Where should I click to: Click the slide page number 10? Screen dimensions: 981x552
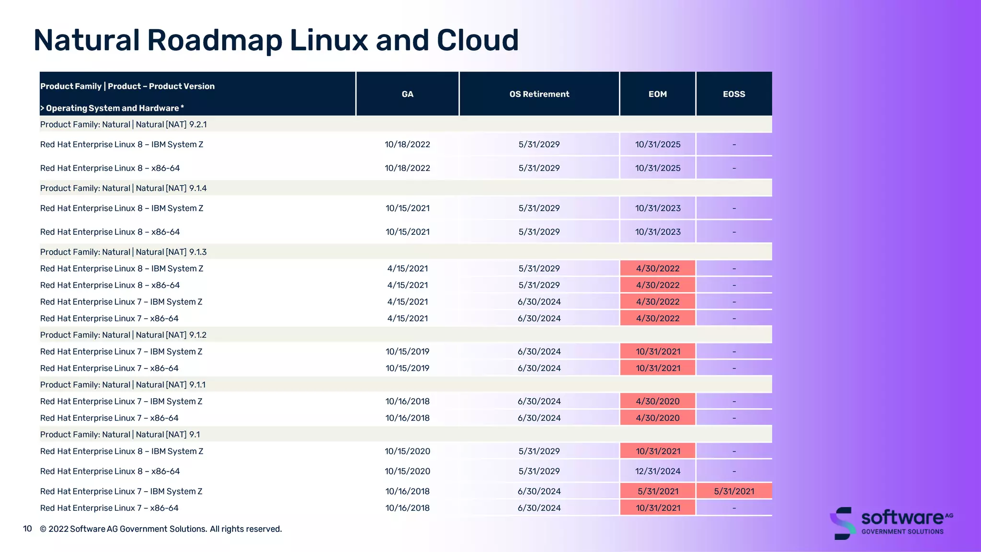point(27,529)
